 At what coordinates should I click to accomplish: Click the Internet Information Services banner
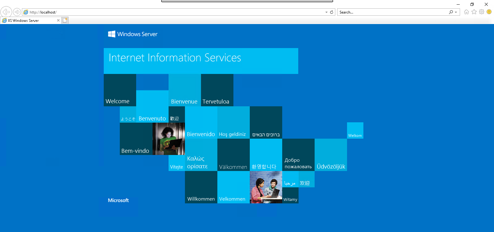pyautogui.click(x=201, y=61)
